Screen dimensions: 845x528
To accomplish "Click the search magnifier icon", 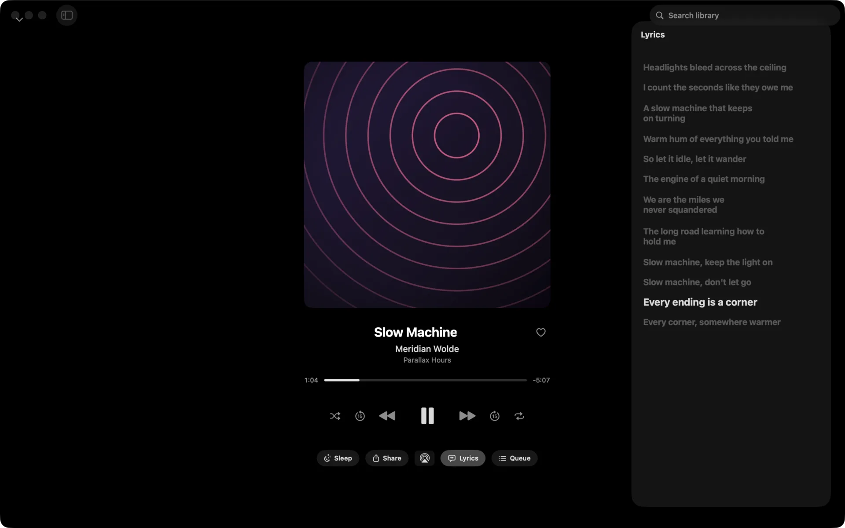I will 659,15.
